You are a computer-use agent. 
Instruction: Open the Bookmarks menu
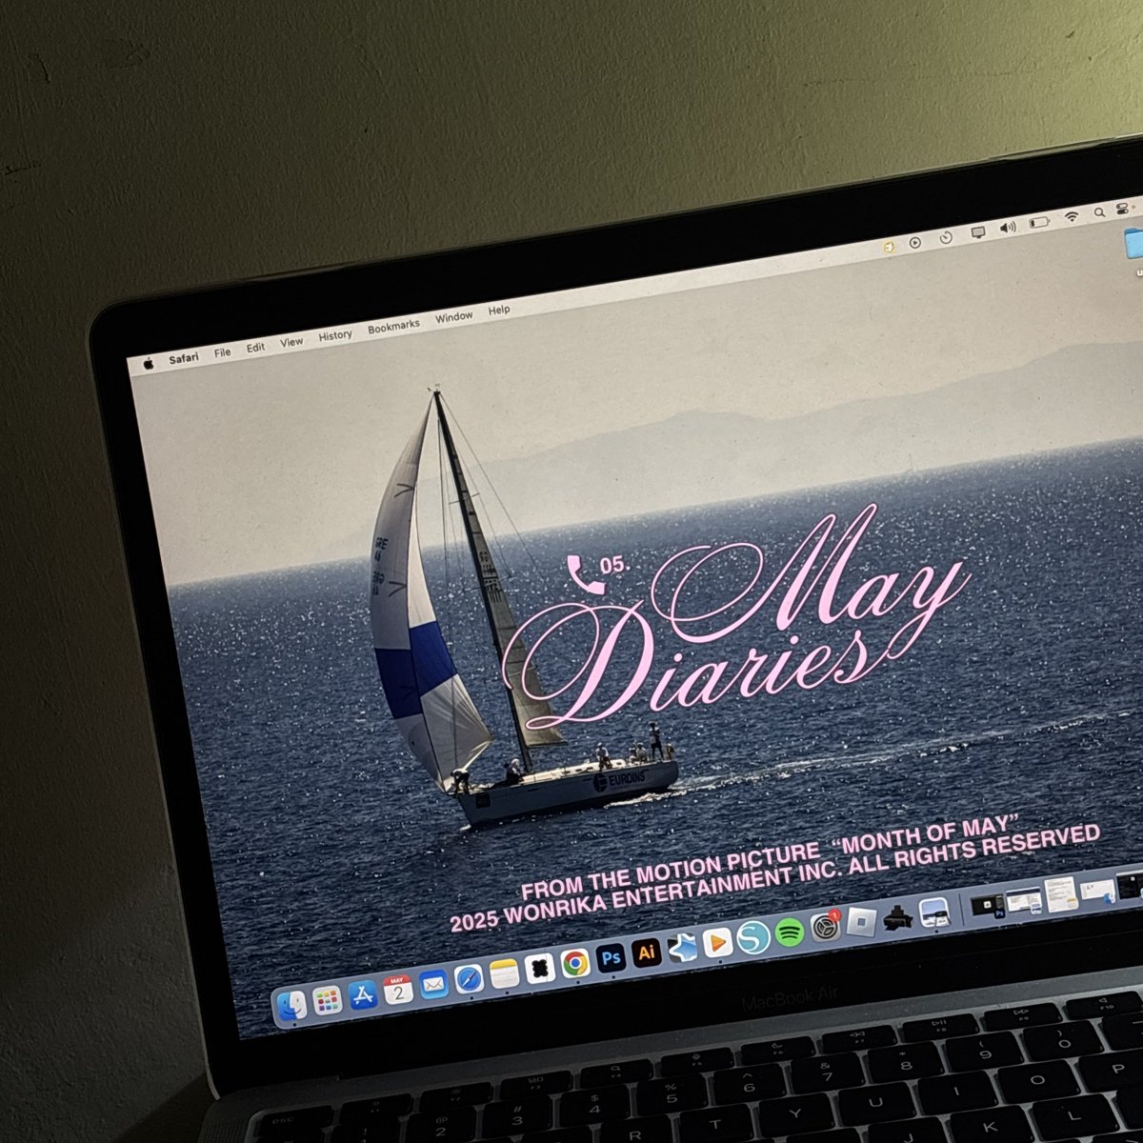pyautogui.click(x=393, y=327)
